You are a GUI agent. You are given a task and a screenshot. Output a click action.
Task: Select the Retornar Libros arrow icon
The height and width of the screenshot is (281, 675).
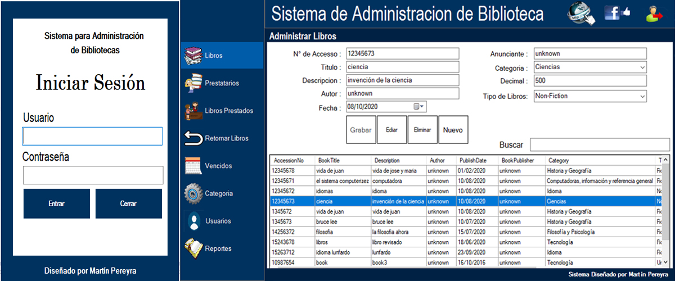pyautogui.click(x=193, y=138)
